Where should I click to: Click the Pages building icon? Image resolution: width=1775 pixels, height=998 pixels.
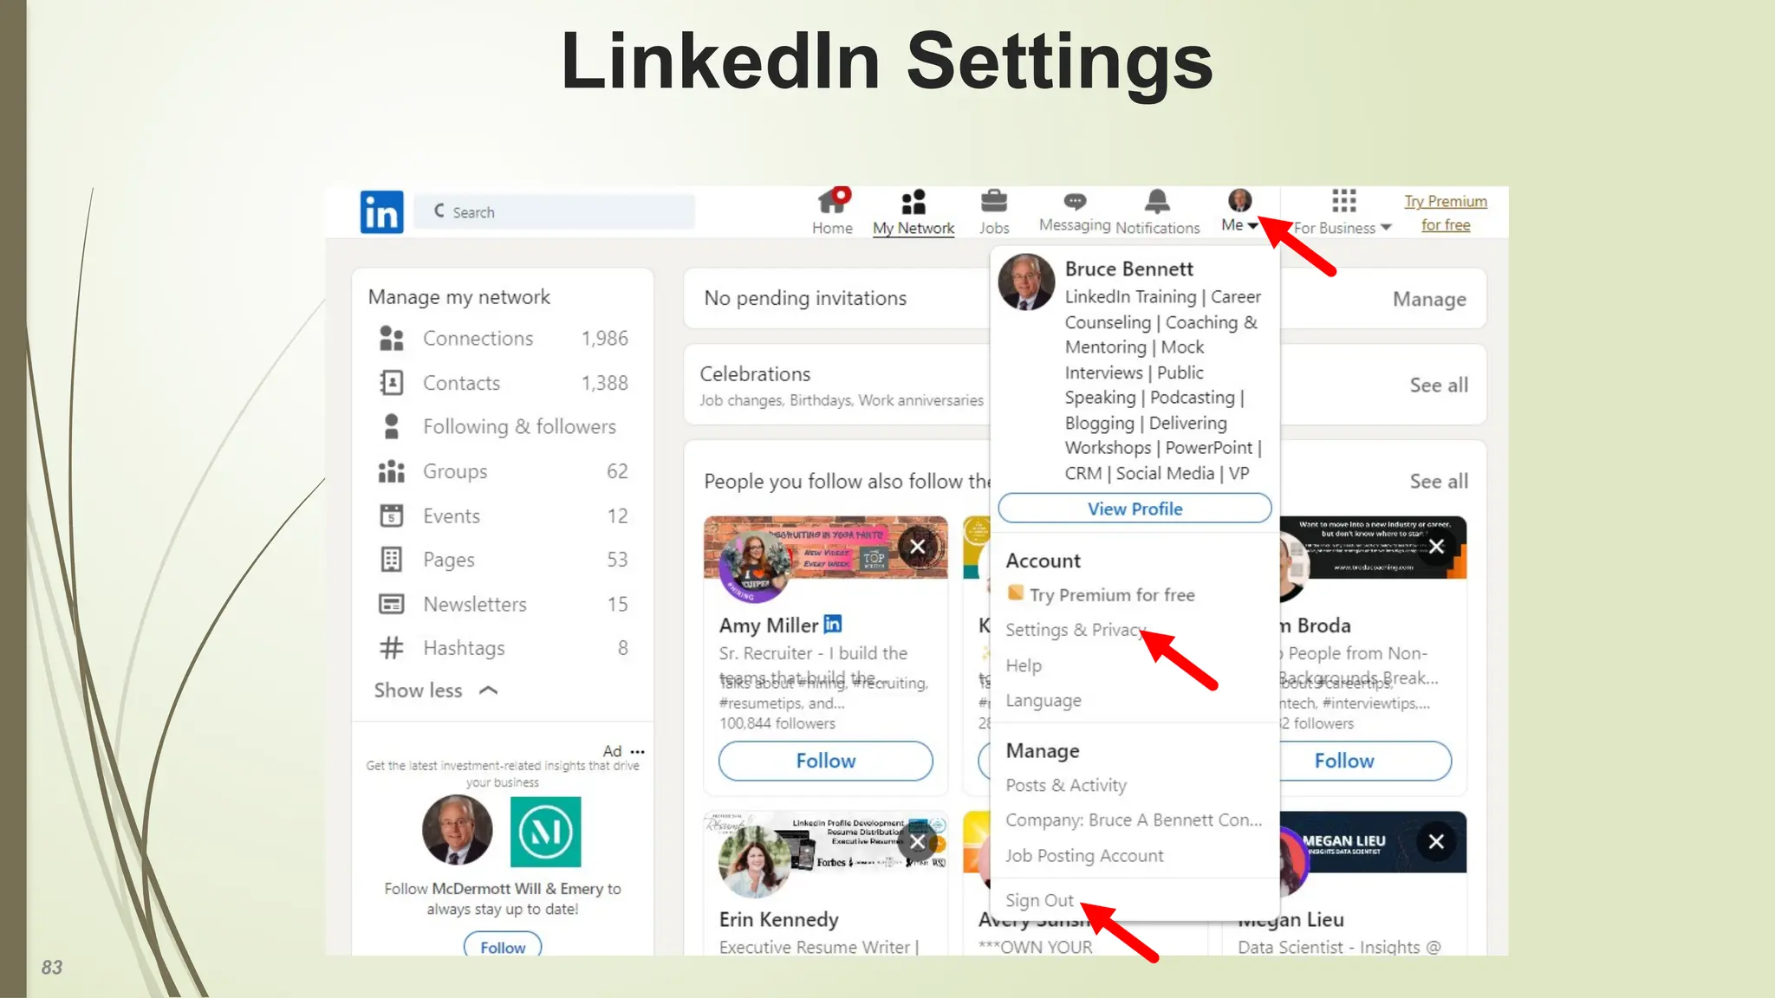(392, 560)
